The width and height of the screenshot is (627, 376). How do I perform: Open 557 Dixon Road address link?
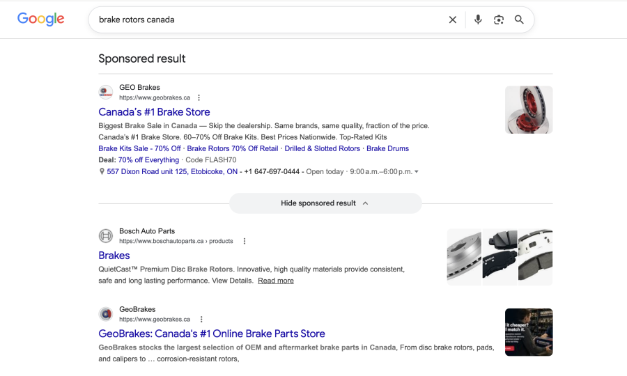[x=172, y=171]
